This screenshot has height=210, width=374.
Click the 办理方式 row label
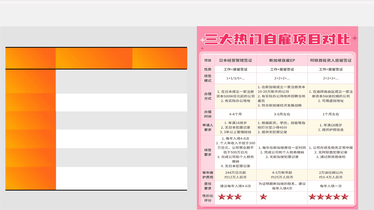click(208, 96)
